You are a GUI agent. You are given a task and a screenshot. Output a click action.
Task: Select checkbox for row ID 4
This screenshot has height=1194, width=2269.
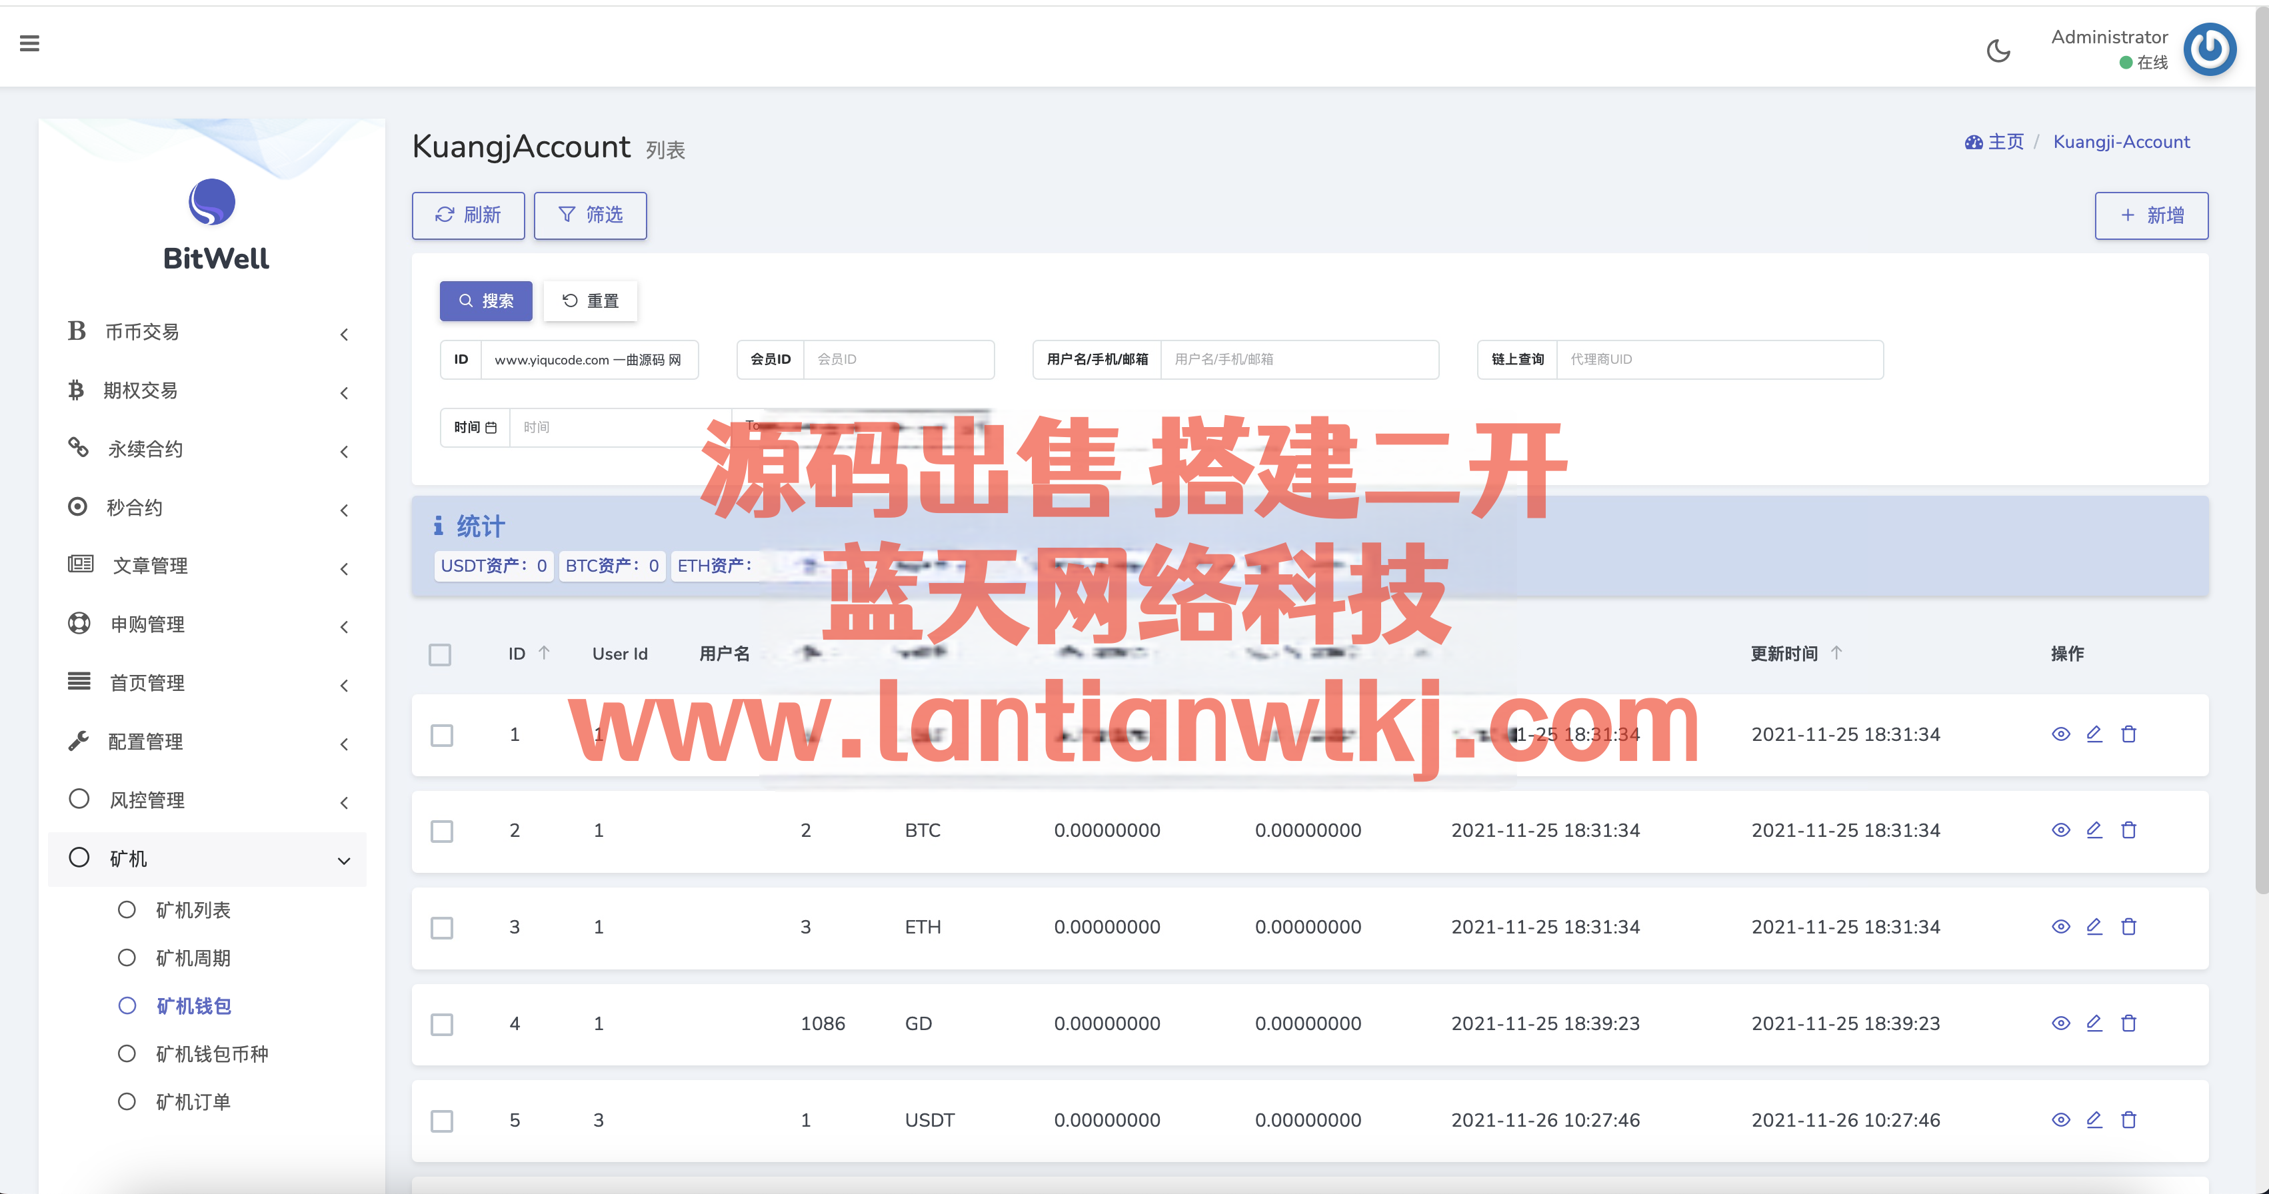pyautogui.click(x=441, y=1024)
